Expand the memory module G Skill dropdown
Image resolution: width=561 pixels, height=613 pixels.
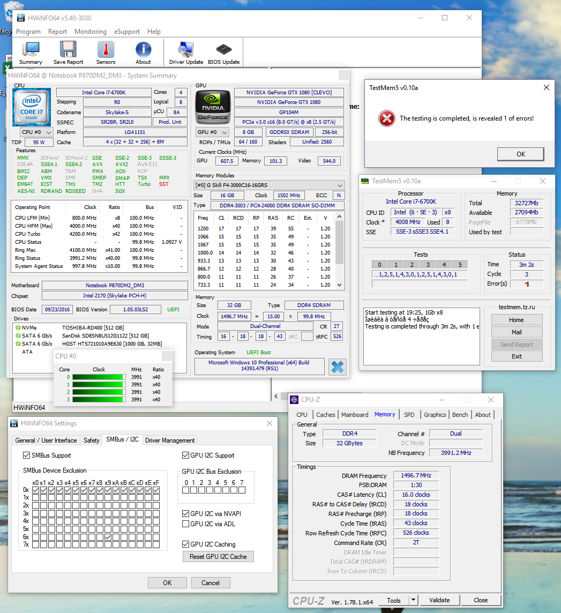(x=270, y=185)
